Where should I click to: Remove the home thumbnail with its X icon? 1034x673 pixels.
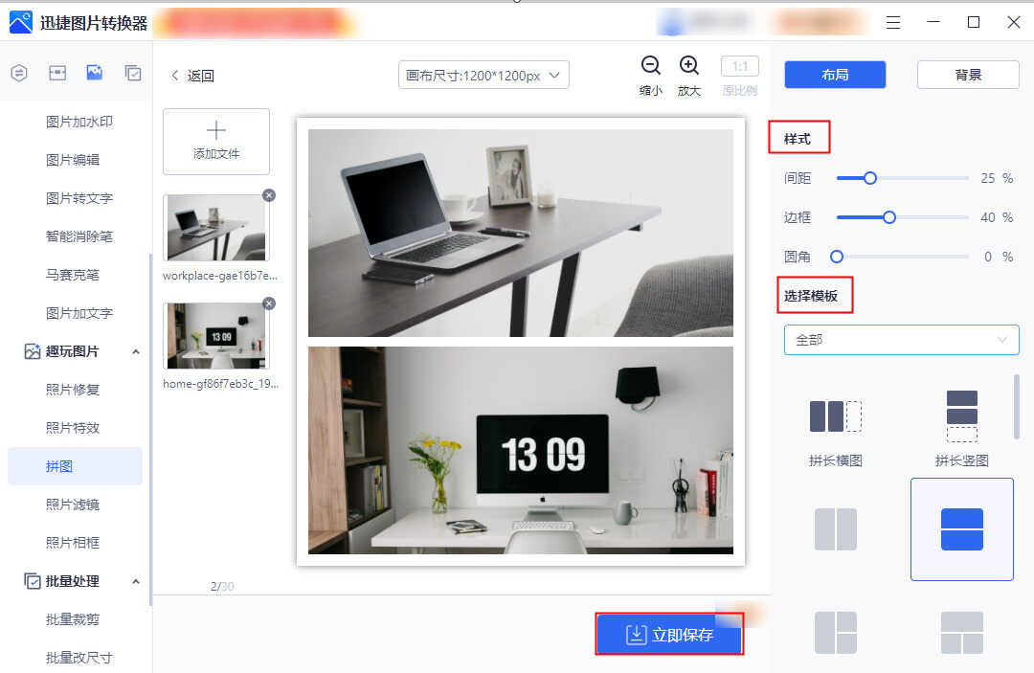tap(269, 303)
